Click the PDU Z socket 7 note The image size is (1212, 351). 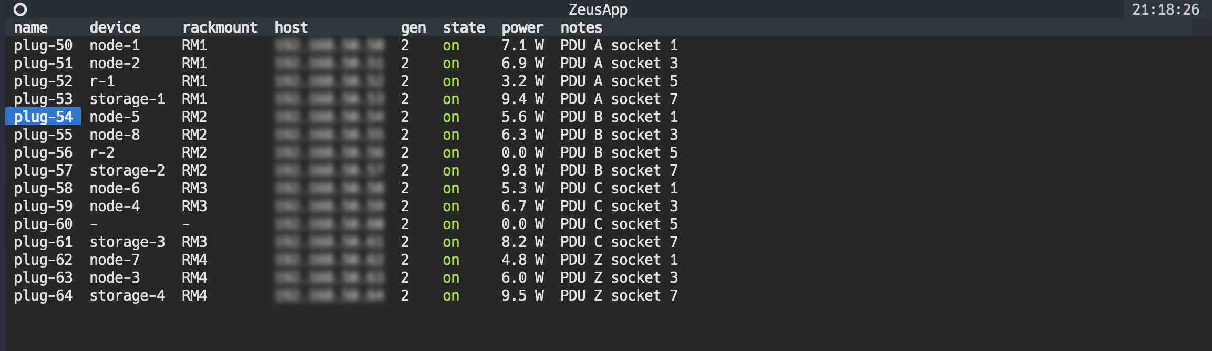click(x=619, y=296)
